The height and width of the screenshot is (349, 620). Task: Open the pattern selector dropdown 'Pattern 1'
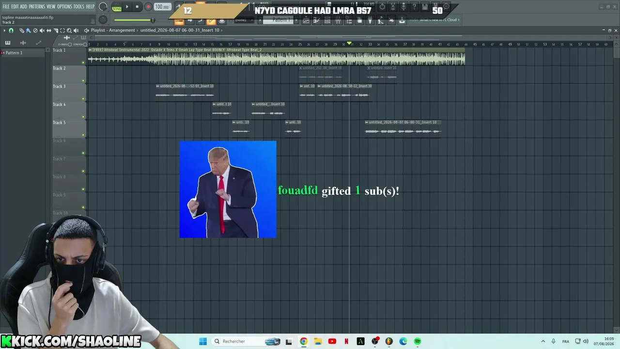click(x=281, y=20)
